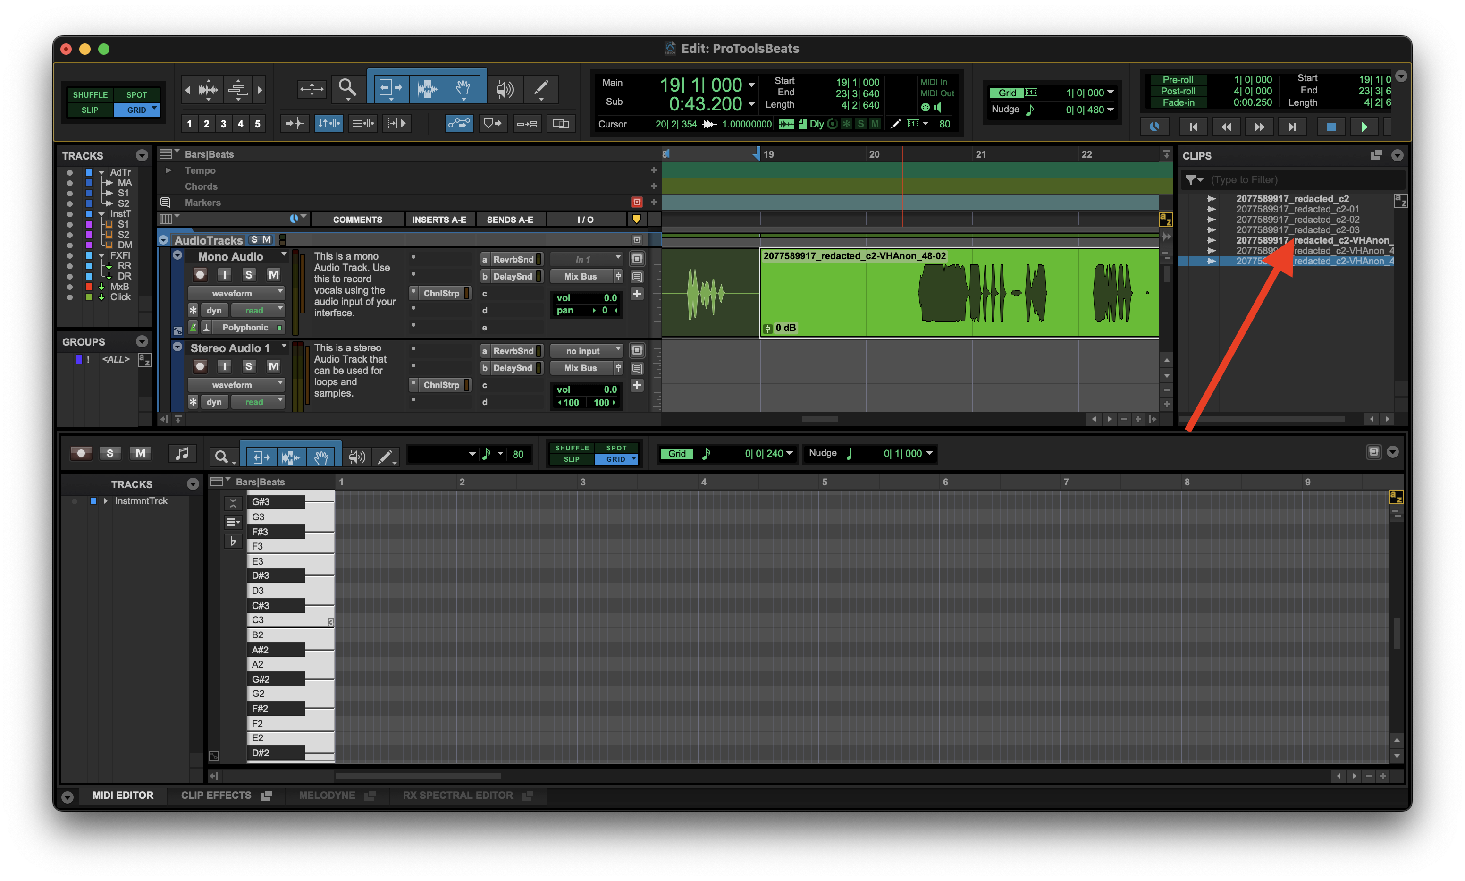Select the Grabber hand tool
The height and width of the screenshot is (881, 1465).
(x=463, y=88)
